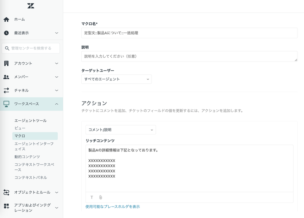Open ビュー menu item
This screenshot has width=304, height=218.
pos(20,128)
